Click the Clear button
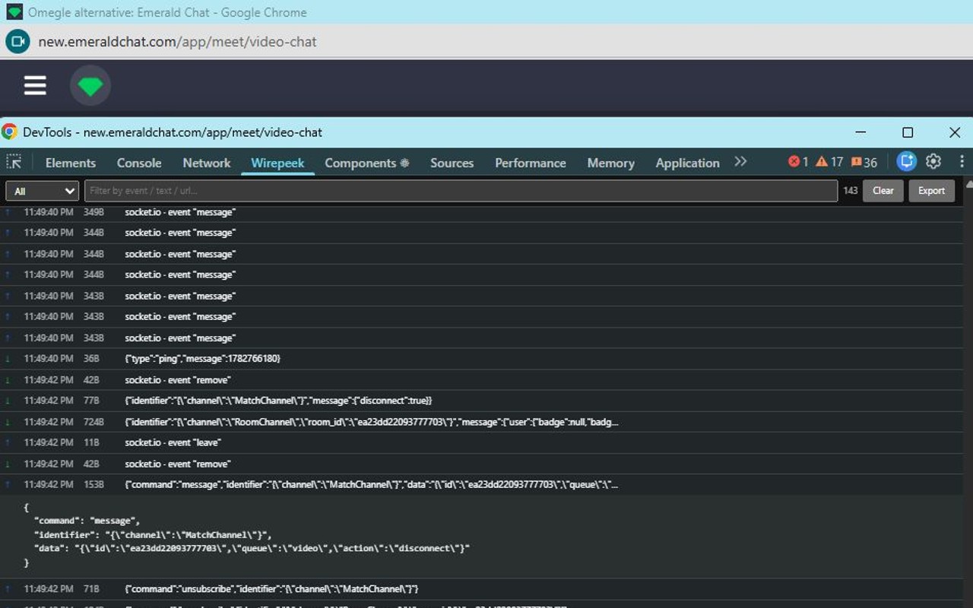Screen dimensions: 973x608 click(x=883, y=191)
